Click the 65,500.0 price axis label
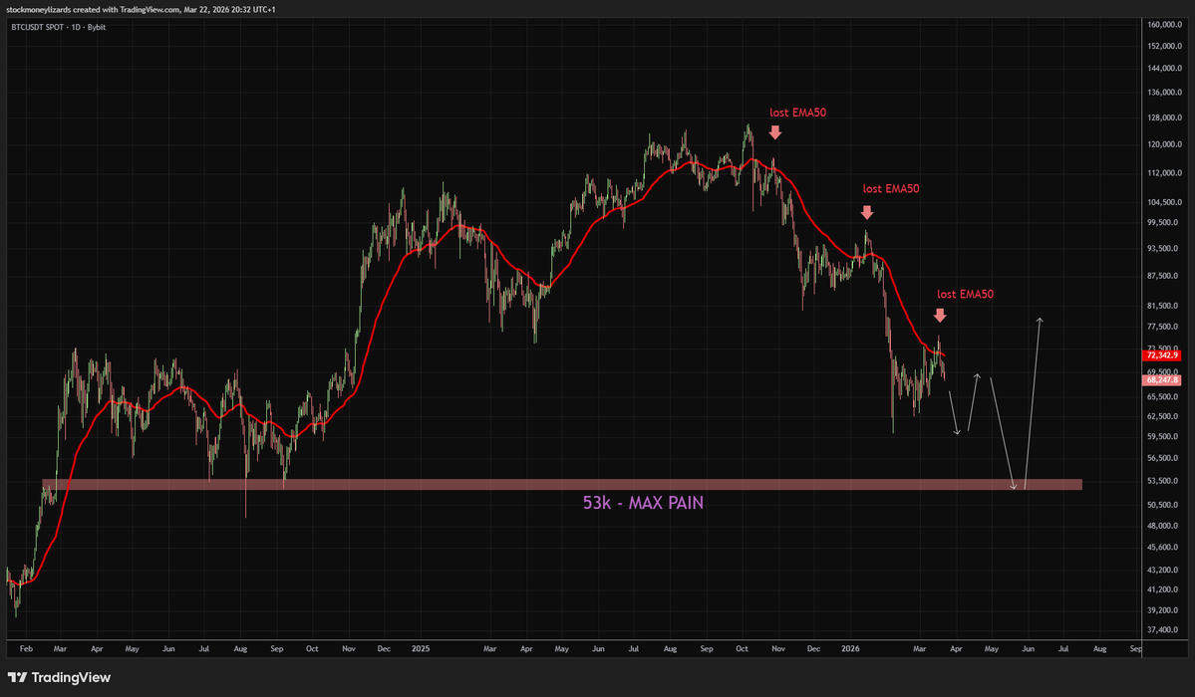Viewport: 1195px width, 697px height. [1164, 397]
